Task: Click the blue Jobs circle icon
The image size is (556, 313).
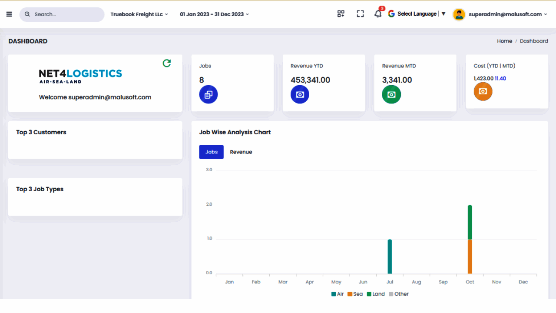Action: pos(208,94)
